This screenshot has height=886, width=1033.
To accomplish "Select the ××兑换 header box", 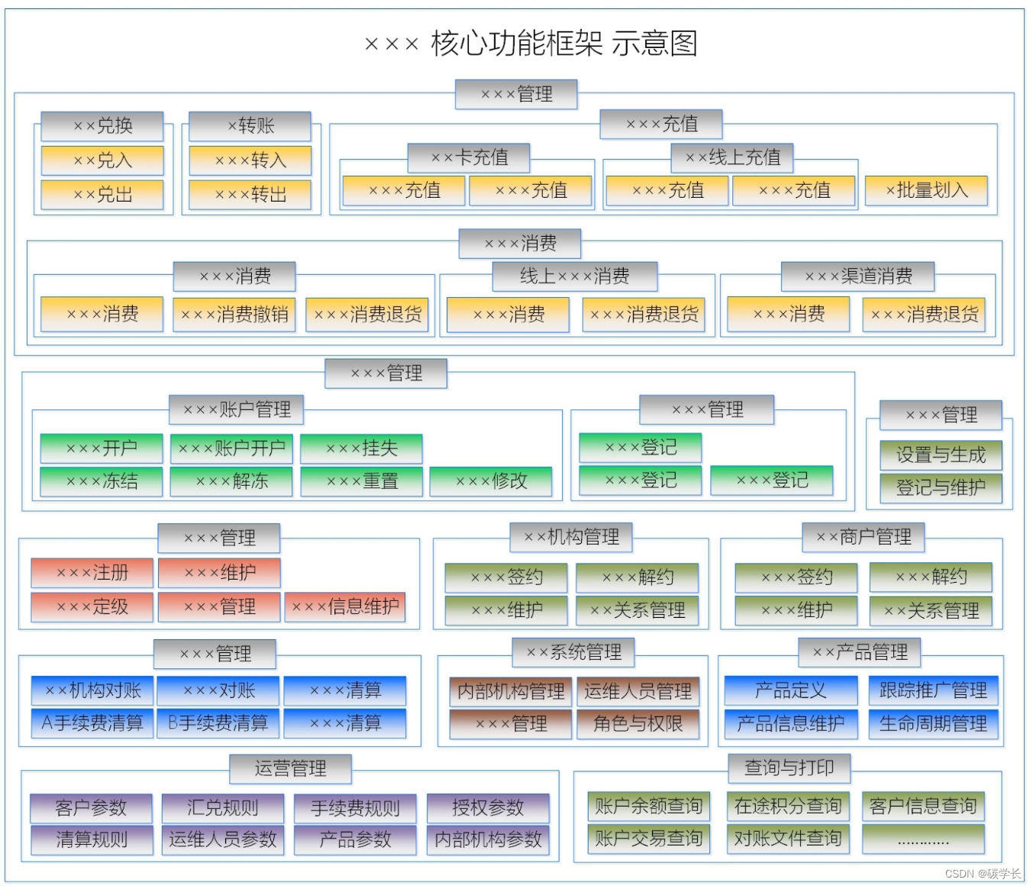I will (x=102, y=126).
